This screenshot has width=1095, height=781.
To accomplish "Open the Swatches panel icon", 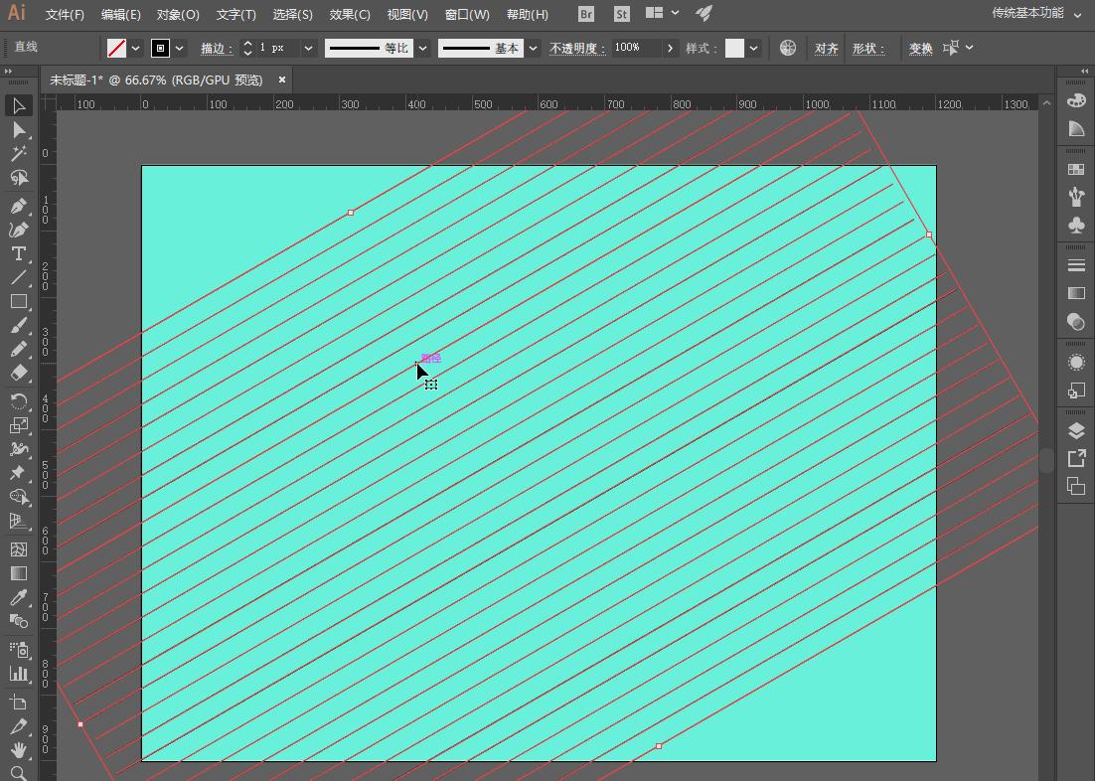I will tap(1076, 170).
